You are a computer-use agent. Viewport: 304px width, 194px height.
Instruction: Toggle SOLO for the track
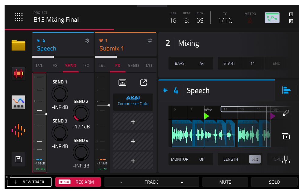coord(274,182)
